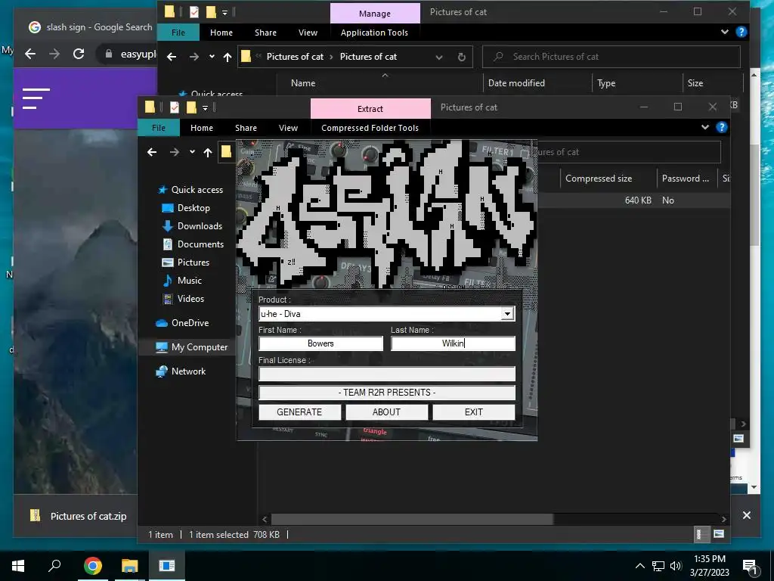The height and width of the screenshot is (581, 774).
Task: Go back in the Chrome browser
Action: click(x=30, y=54)
